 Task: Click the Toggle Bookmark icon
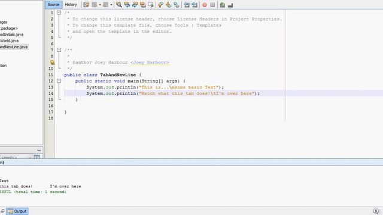pos(177,5)
